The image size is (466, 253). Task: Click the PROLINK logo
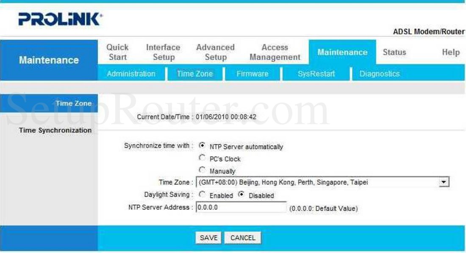tap(59, 19)
